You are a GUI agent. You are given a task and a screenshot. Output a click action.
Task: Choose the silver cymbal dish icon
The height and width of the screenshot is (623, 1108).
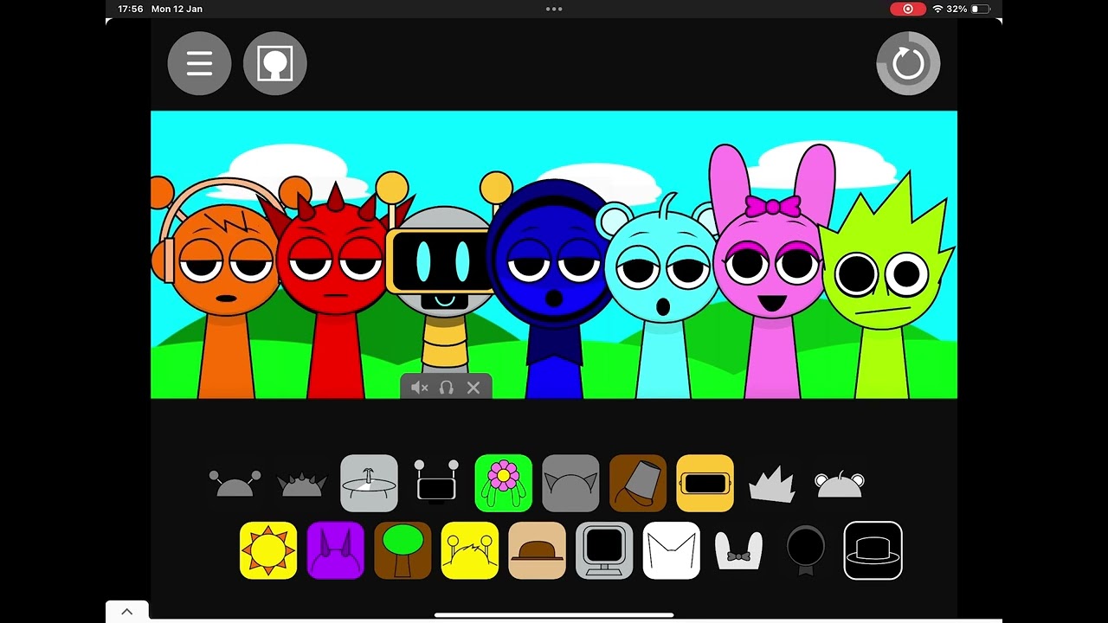369,484
